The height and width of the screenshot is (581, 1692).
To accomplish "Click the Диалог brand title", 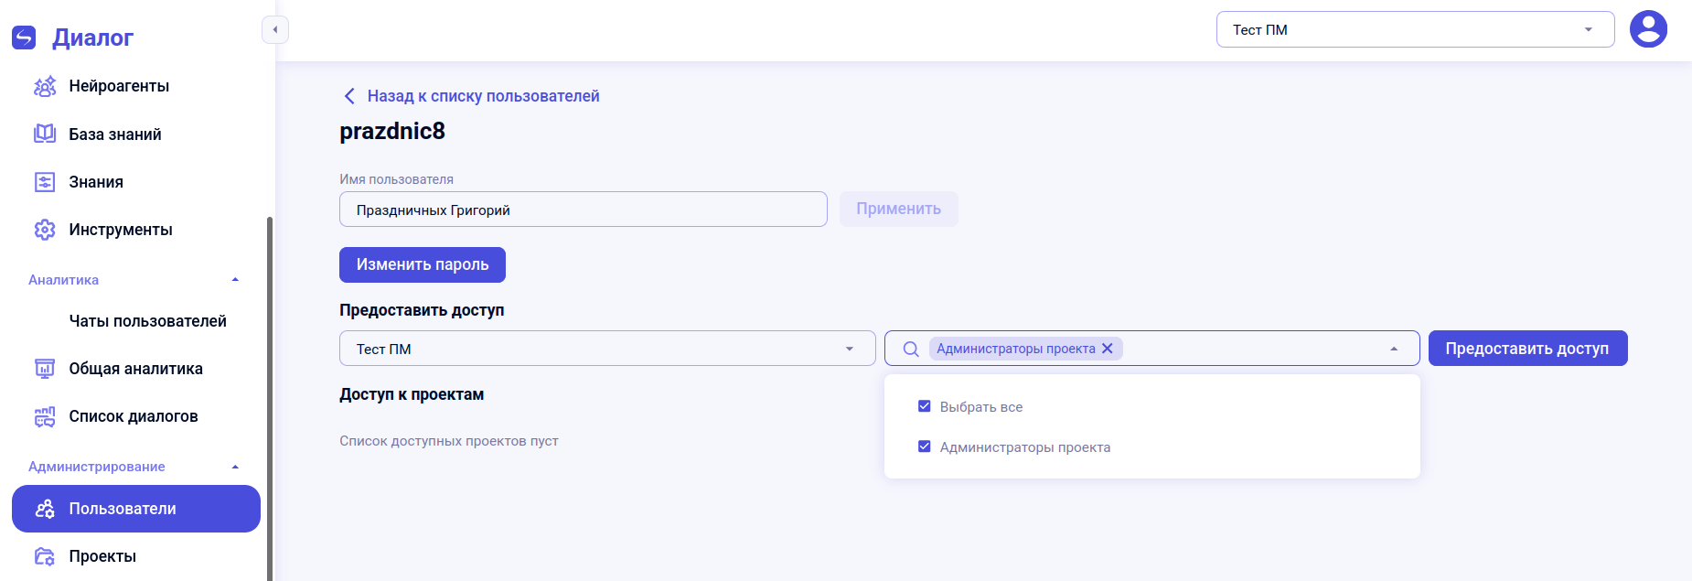I will pos(92,38).
